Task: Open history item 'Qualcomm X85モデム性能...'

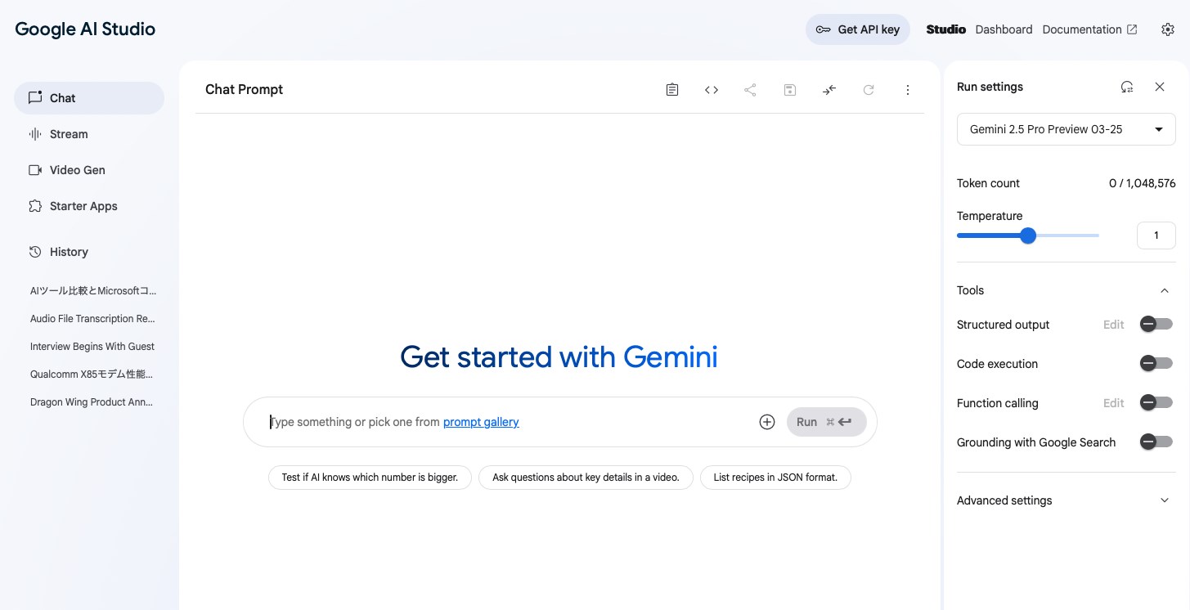Action: click(92, 375)
